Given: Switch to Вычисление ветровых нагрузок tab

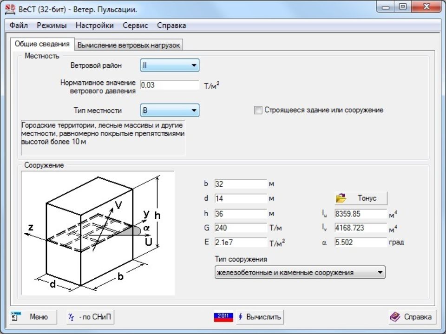Looking at the screenshot, I should point(129,46).
